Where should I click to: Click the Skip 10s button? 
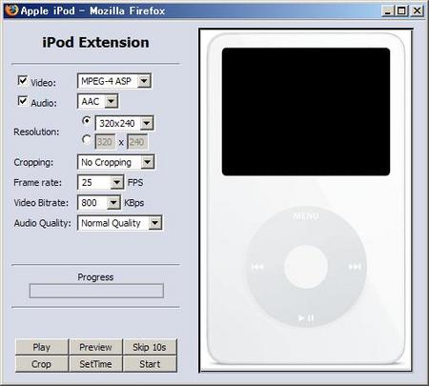click(150, 347)
